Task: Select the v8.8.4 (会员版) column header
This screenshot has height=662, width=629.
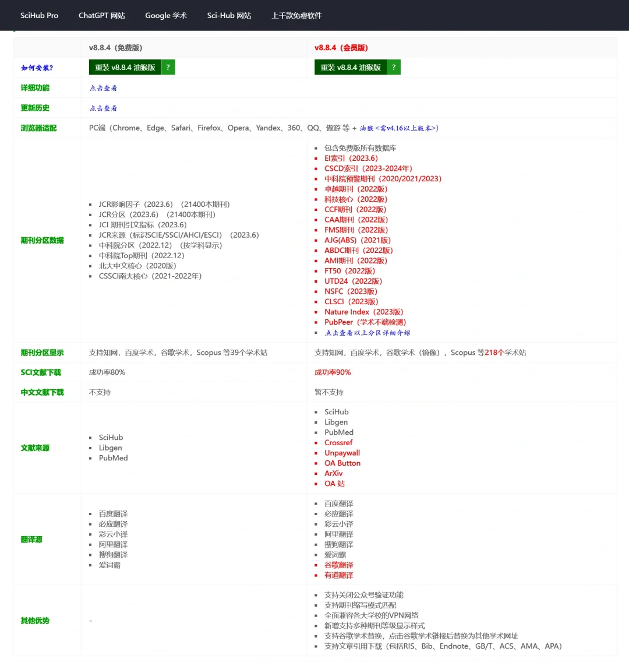Action: point(341,48)
